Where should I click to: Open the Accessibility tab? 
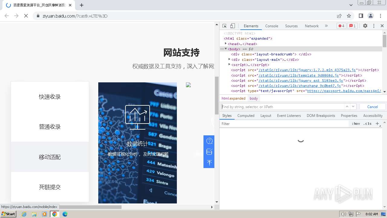coord(373,116)
